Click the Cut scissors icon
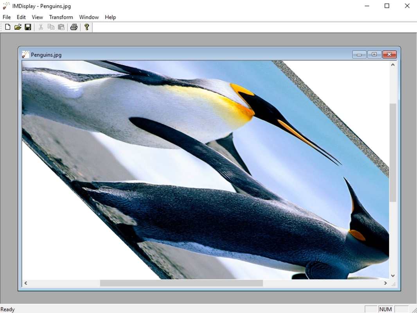The image size is (417, 313). coord(41,27)
